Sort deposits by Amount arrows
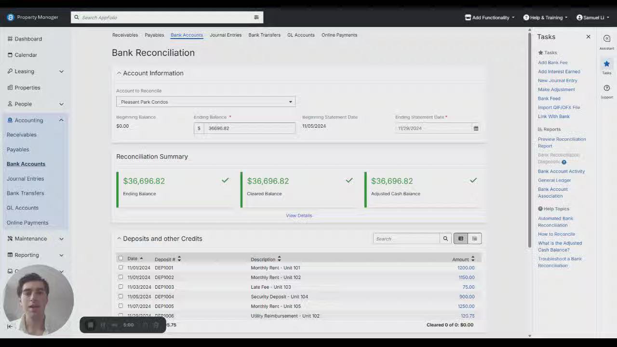 pyautogui.click(x=473, y=259)
